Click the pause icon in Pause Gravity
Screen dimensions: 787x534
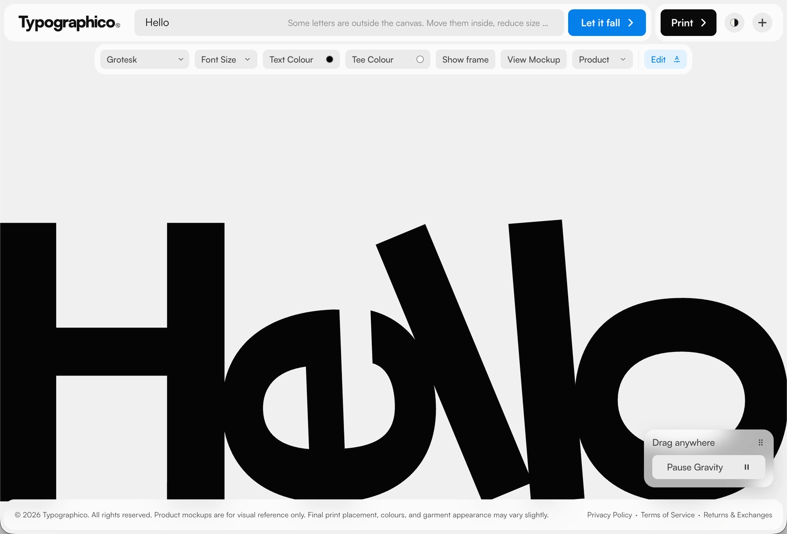pos(747,467)
